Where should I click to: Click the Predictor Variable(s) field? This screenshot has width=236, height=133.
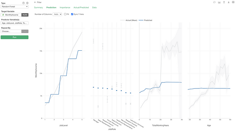coord(14,23)
